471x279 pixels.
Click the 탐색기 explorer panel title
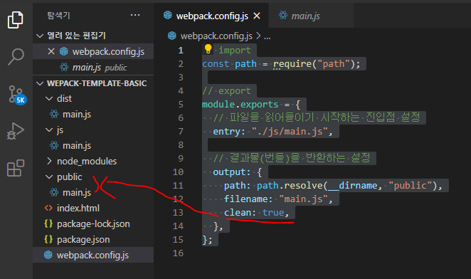coord(58,16)
